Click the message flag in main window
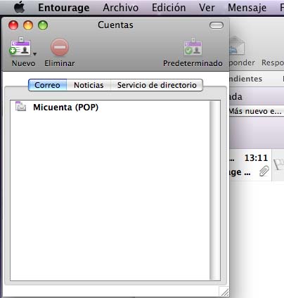 pyautogui.click(x=278, y=164)
